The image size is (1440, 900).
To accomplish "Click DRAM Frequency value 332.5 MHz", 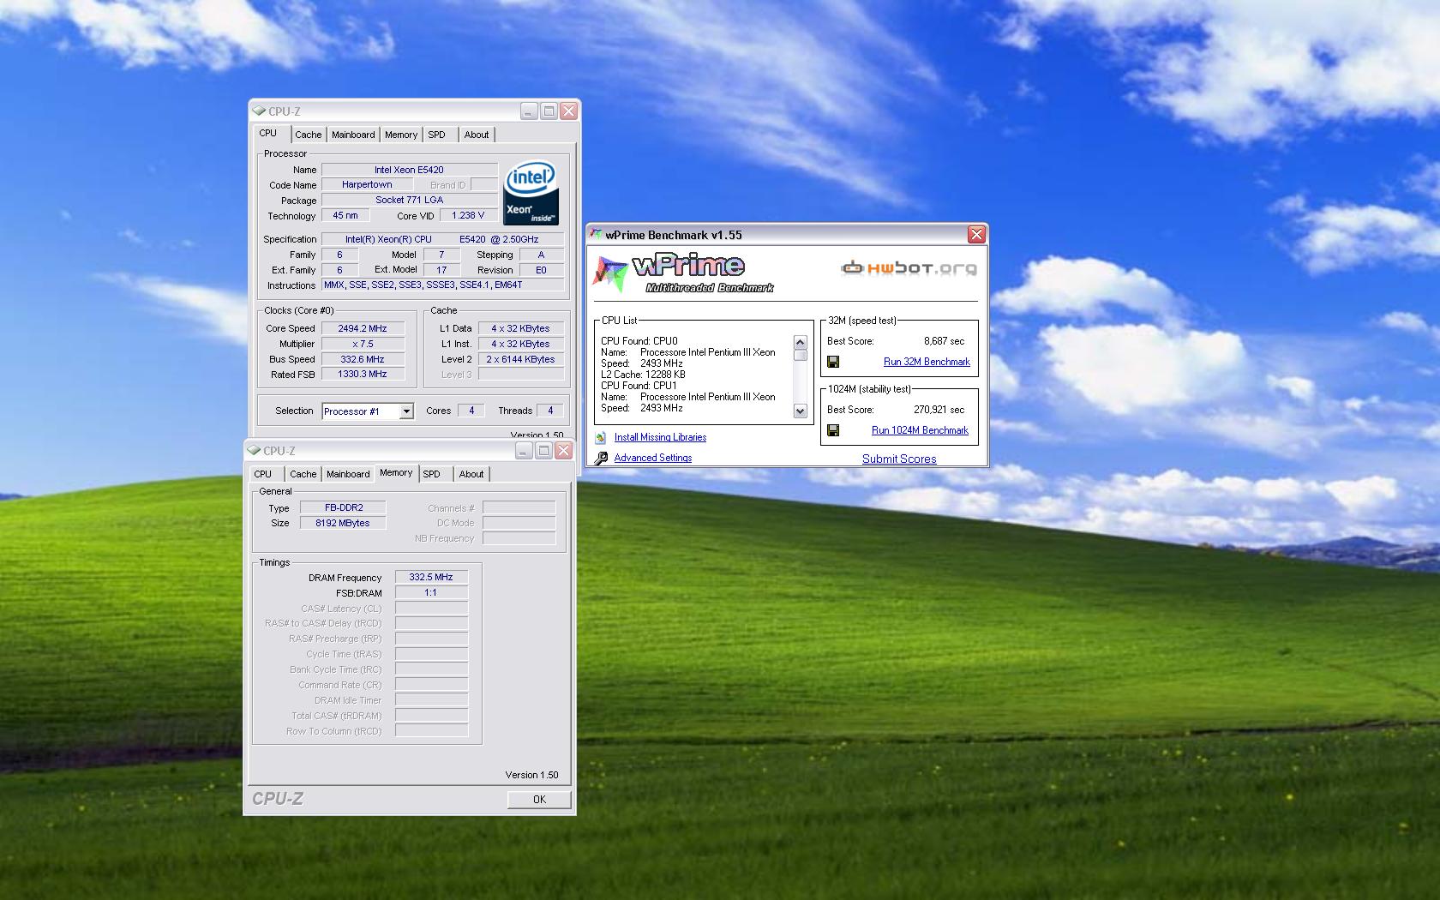I will point(431,577).
